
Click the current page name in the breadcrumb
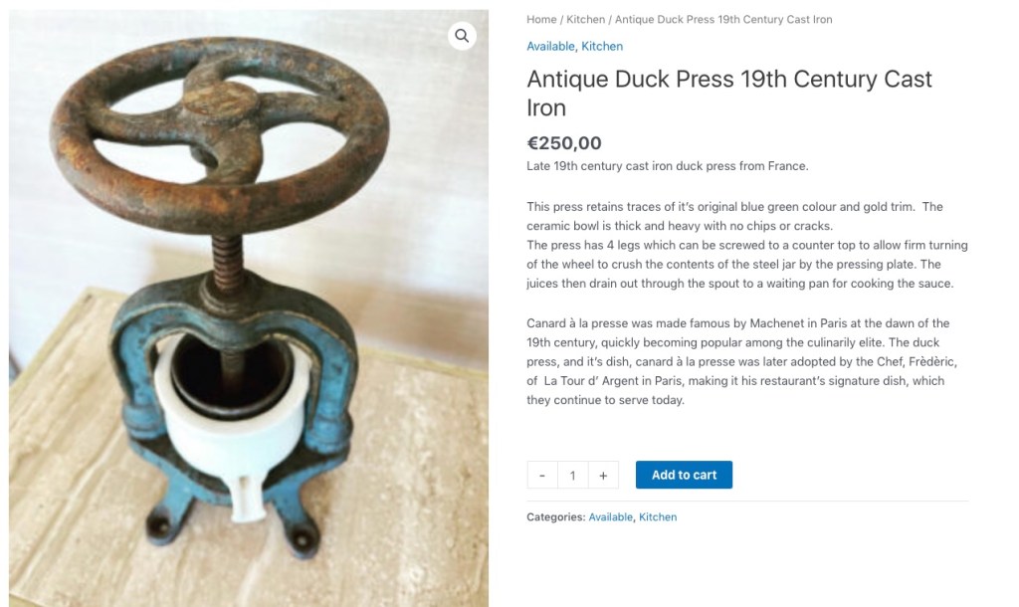(723, 20)
